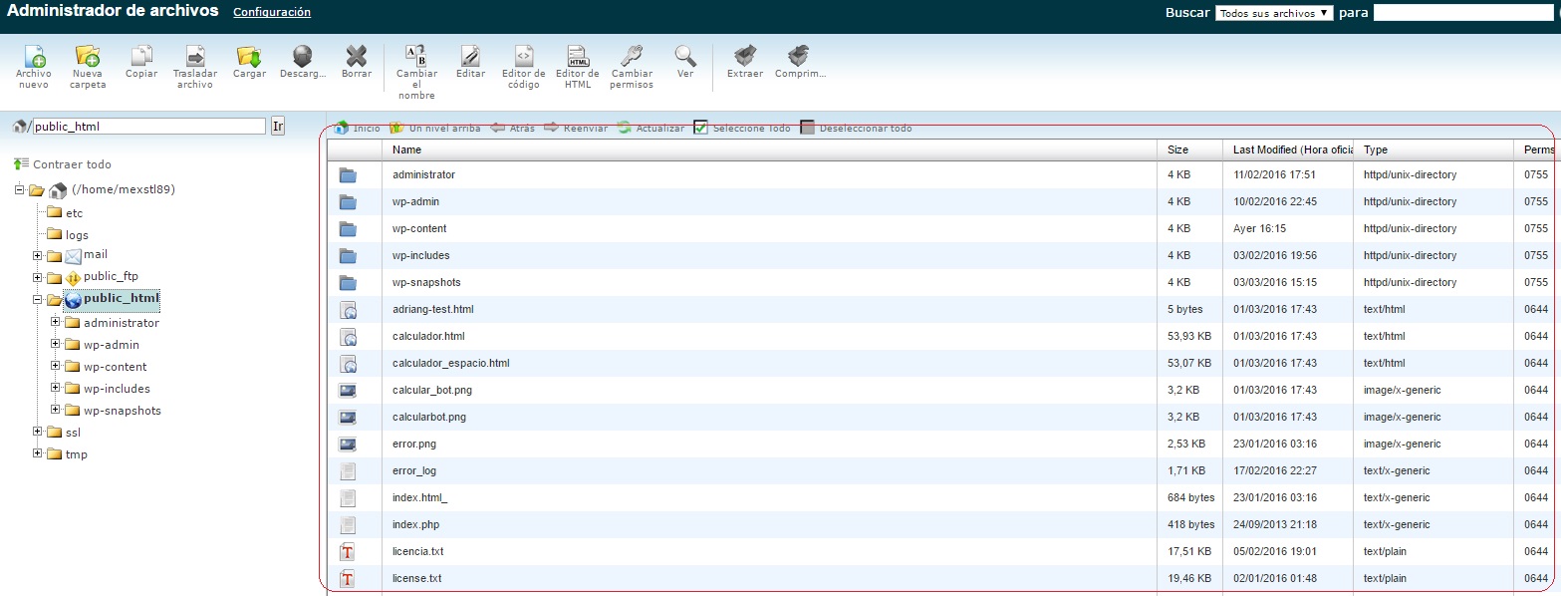This screenshot has height=596, width=1561.
Task: Refresh the listing with Actualizar
Action: [650, 128]
